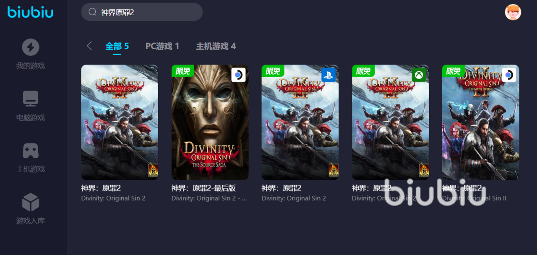537x255 pixels.
Task: Click 限免 badge on the Xbox game
Action: pyautogui.click(x=363, y=71)
